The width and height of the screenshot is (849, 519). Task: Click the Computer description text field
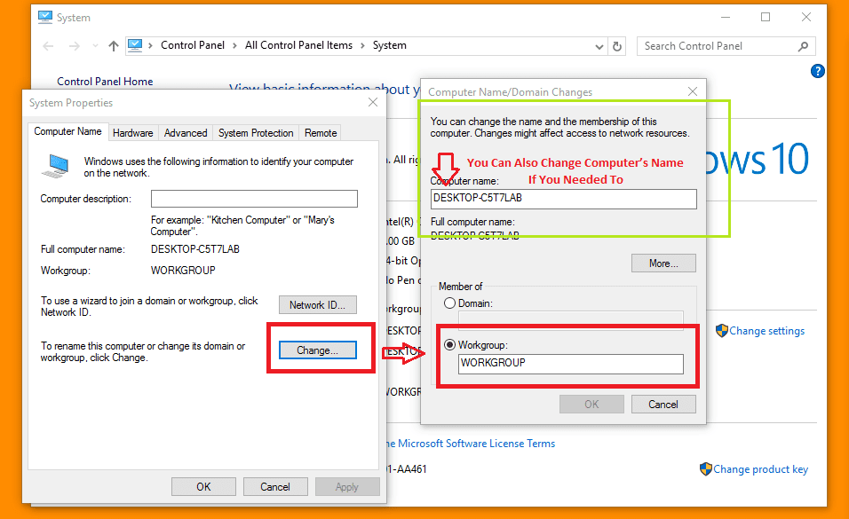(x=254, y=199)
